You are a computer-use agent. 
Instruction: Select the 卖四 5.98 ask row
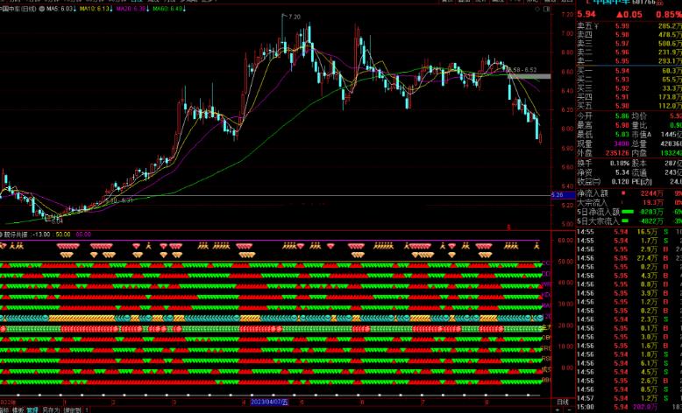pos(629,35)
